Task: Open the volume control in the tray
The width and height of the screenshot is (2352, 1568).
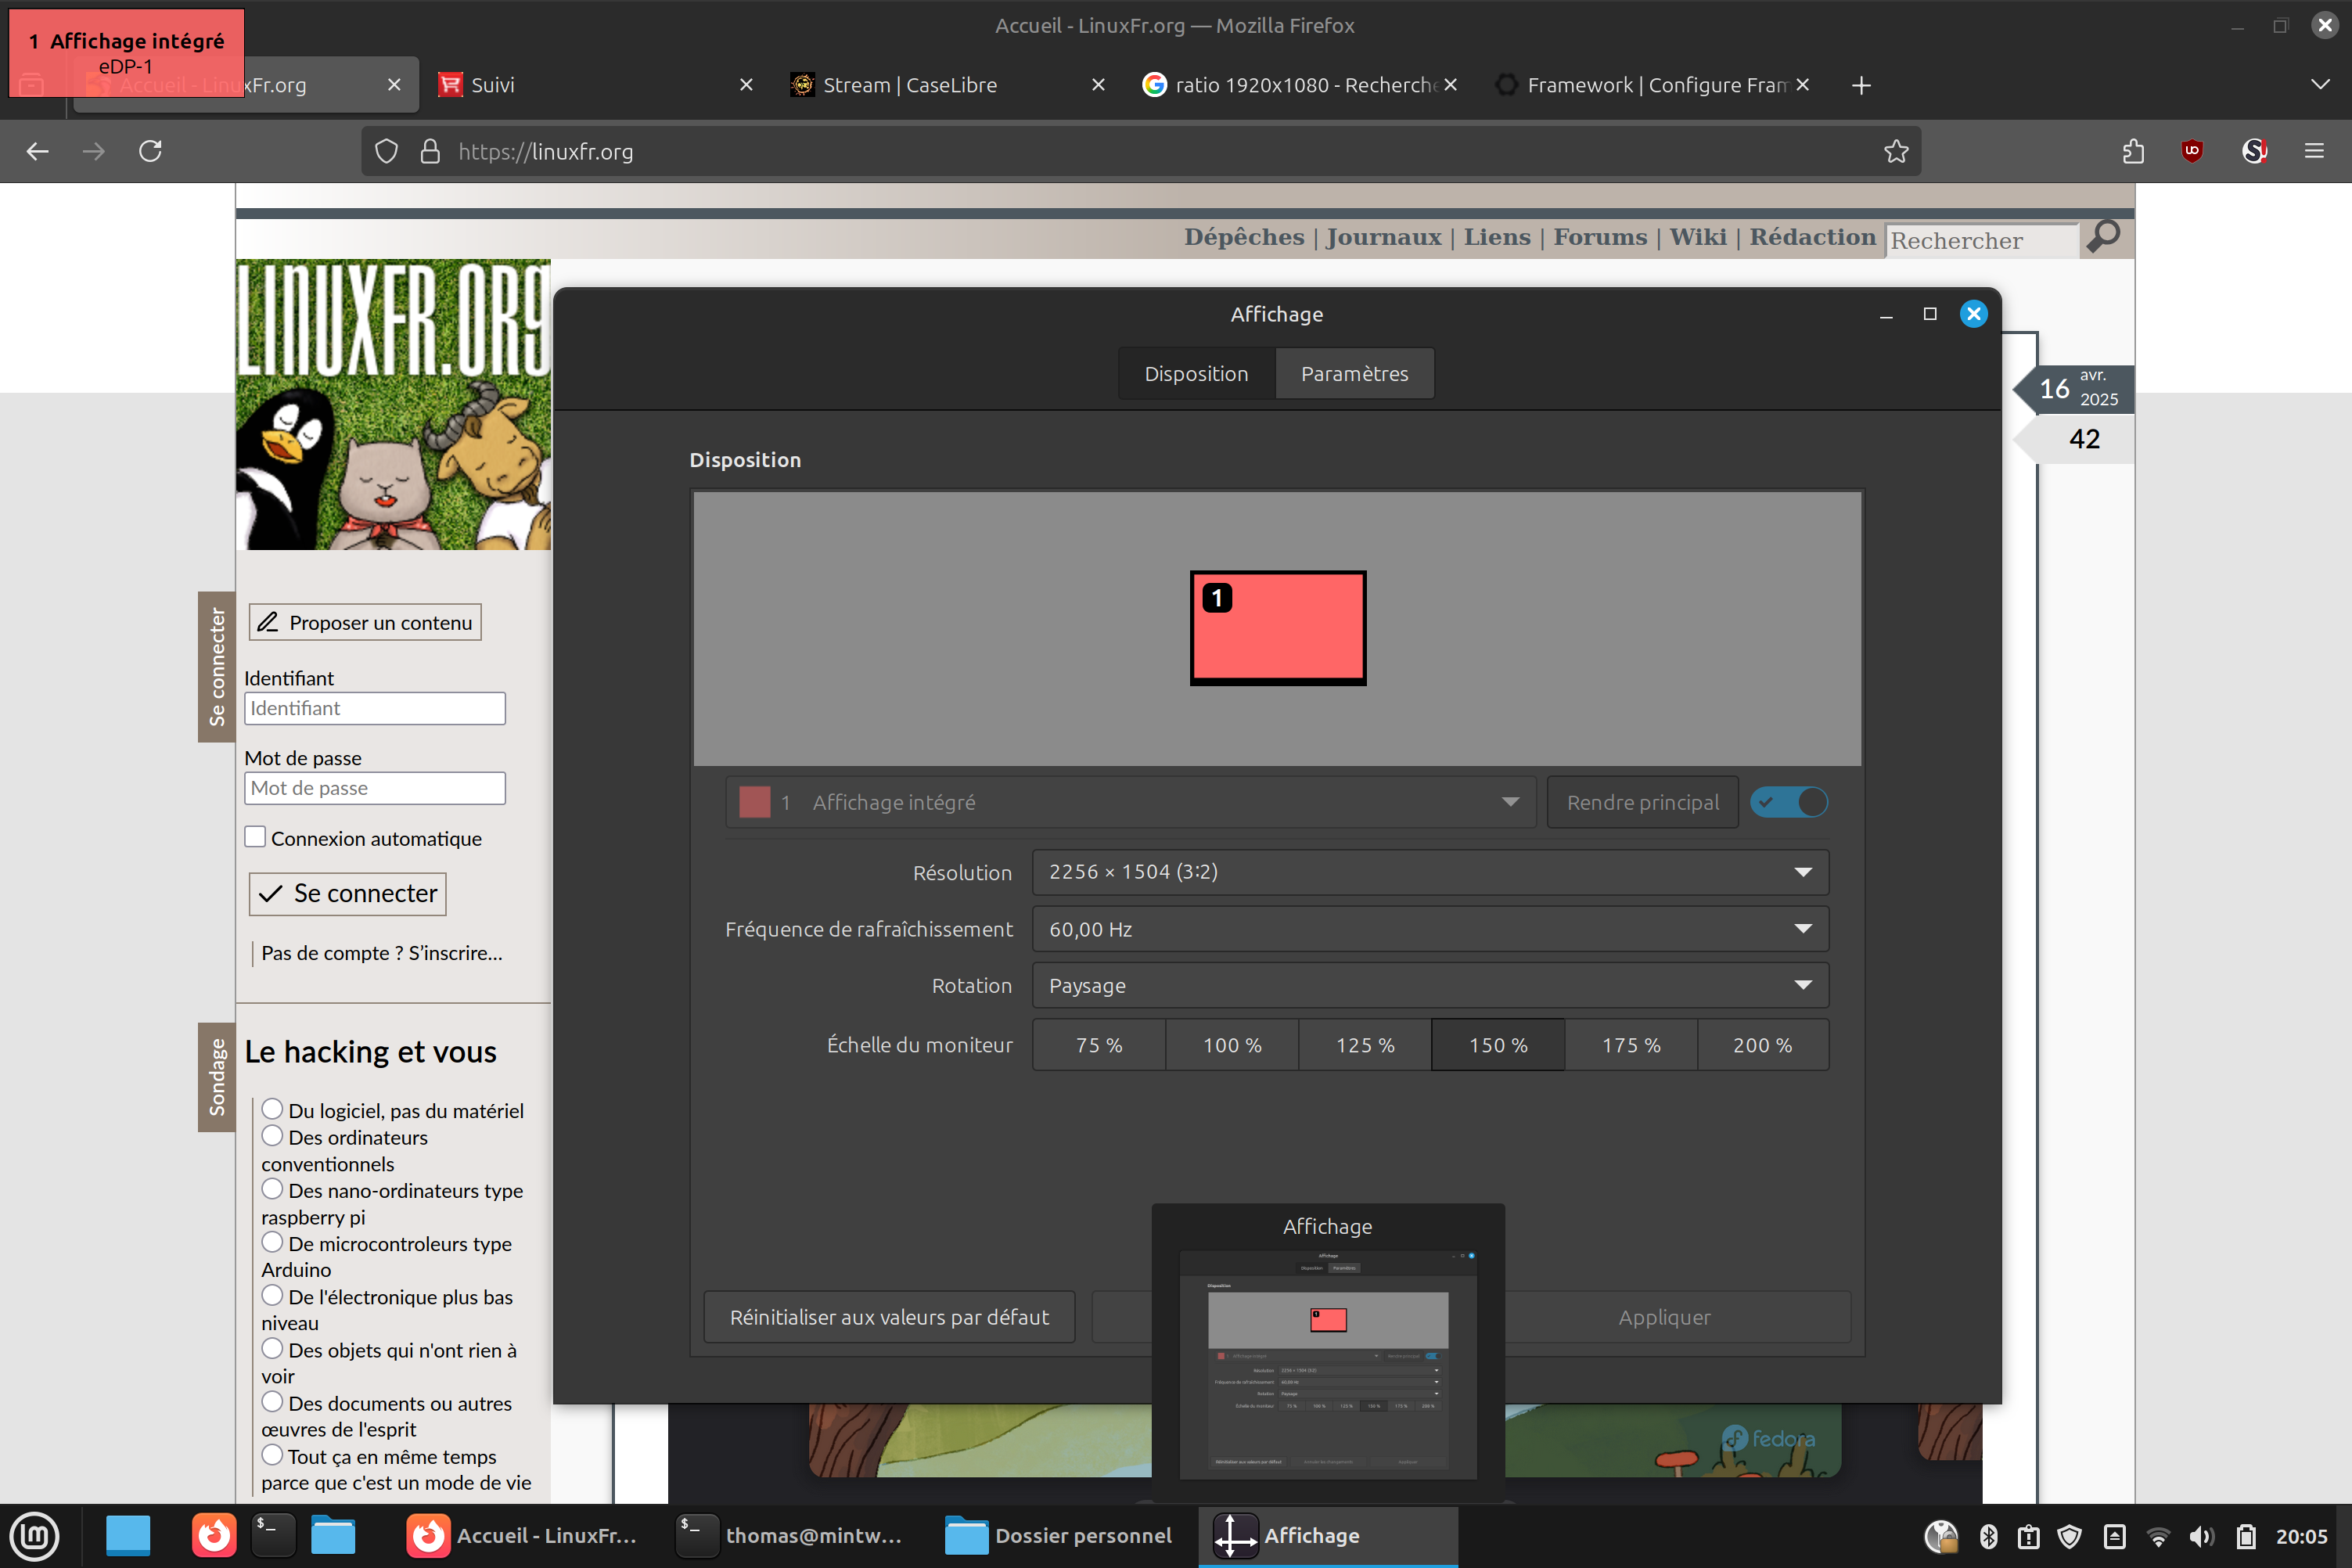Action: click(x=2200, y=1536)
